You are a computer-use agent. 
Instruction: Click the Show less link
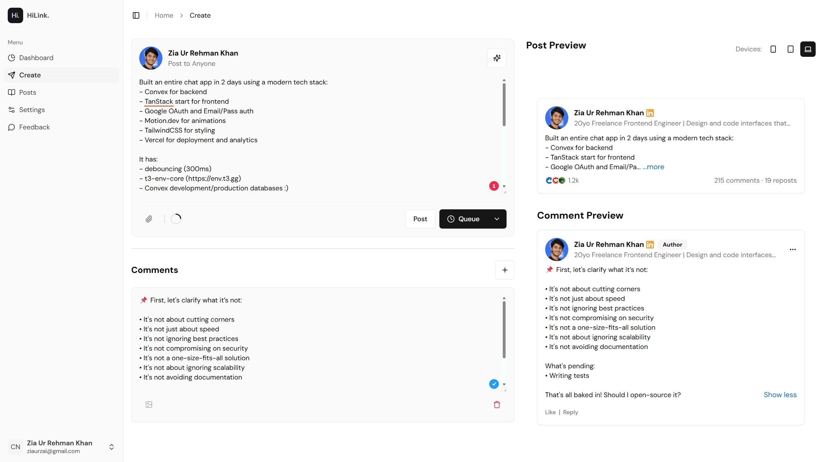[x=780, y=395]
